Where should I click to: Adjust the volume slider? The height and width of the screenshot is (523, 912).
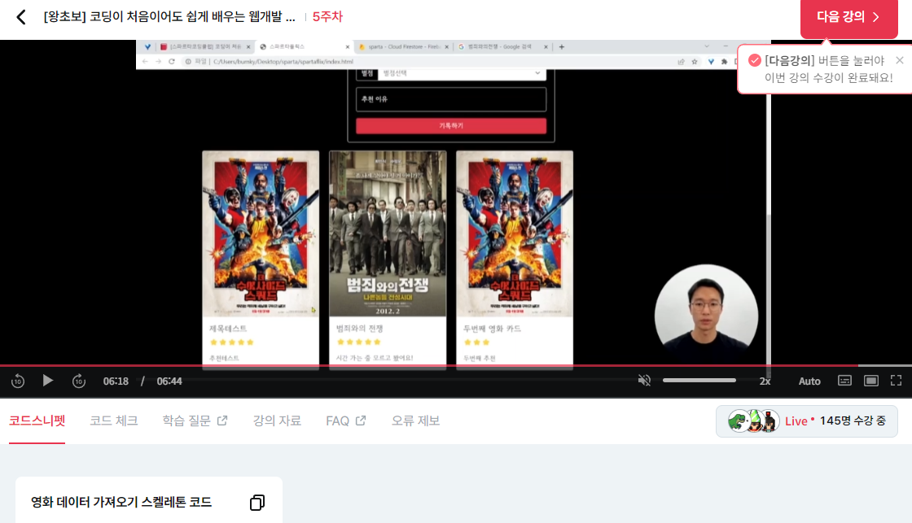pyautogui.click(x=699, y=381)
